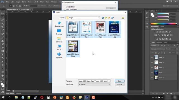Screen dimensions: 179x100
Task: Open the layer Opacity dropdown arrow
Action: (x=177, y=49)
